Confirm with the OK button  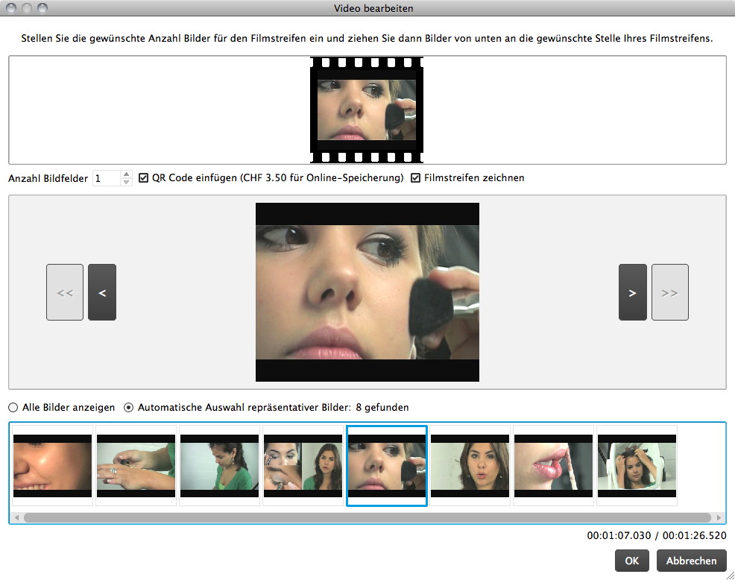click(x=632, y=561)
